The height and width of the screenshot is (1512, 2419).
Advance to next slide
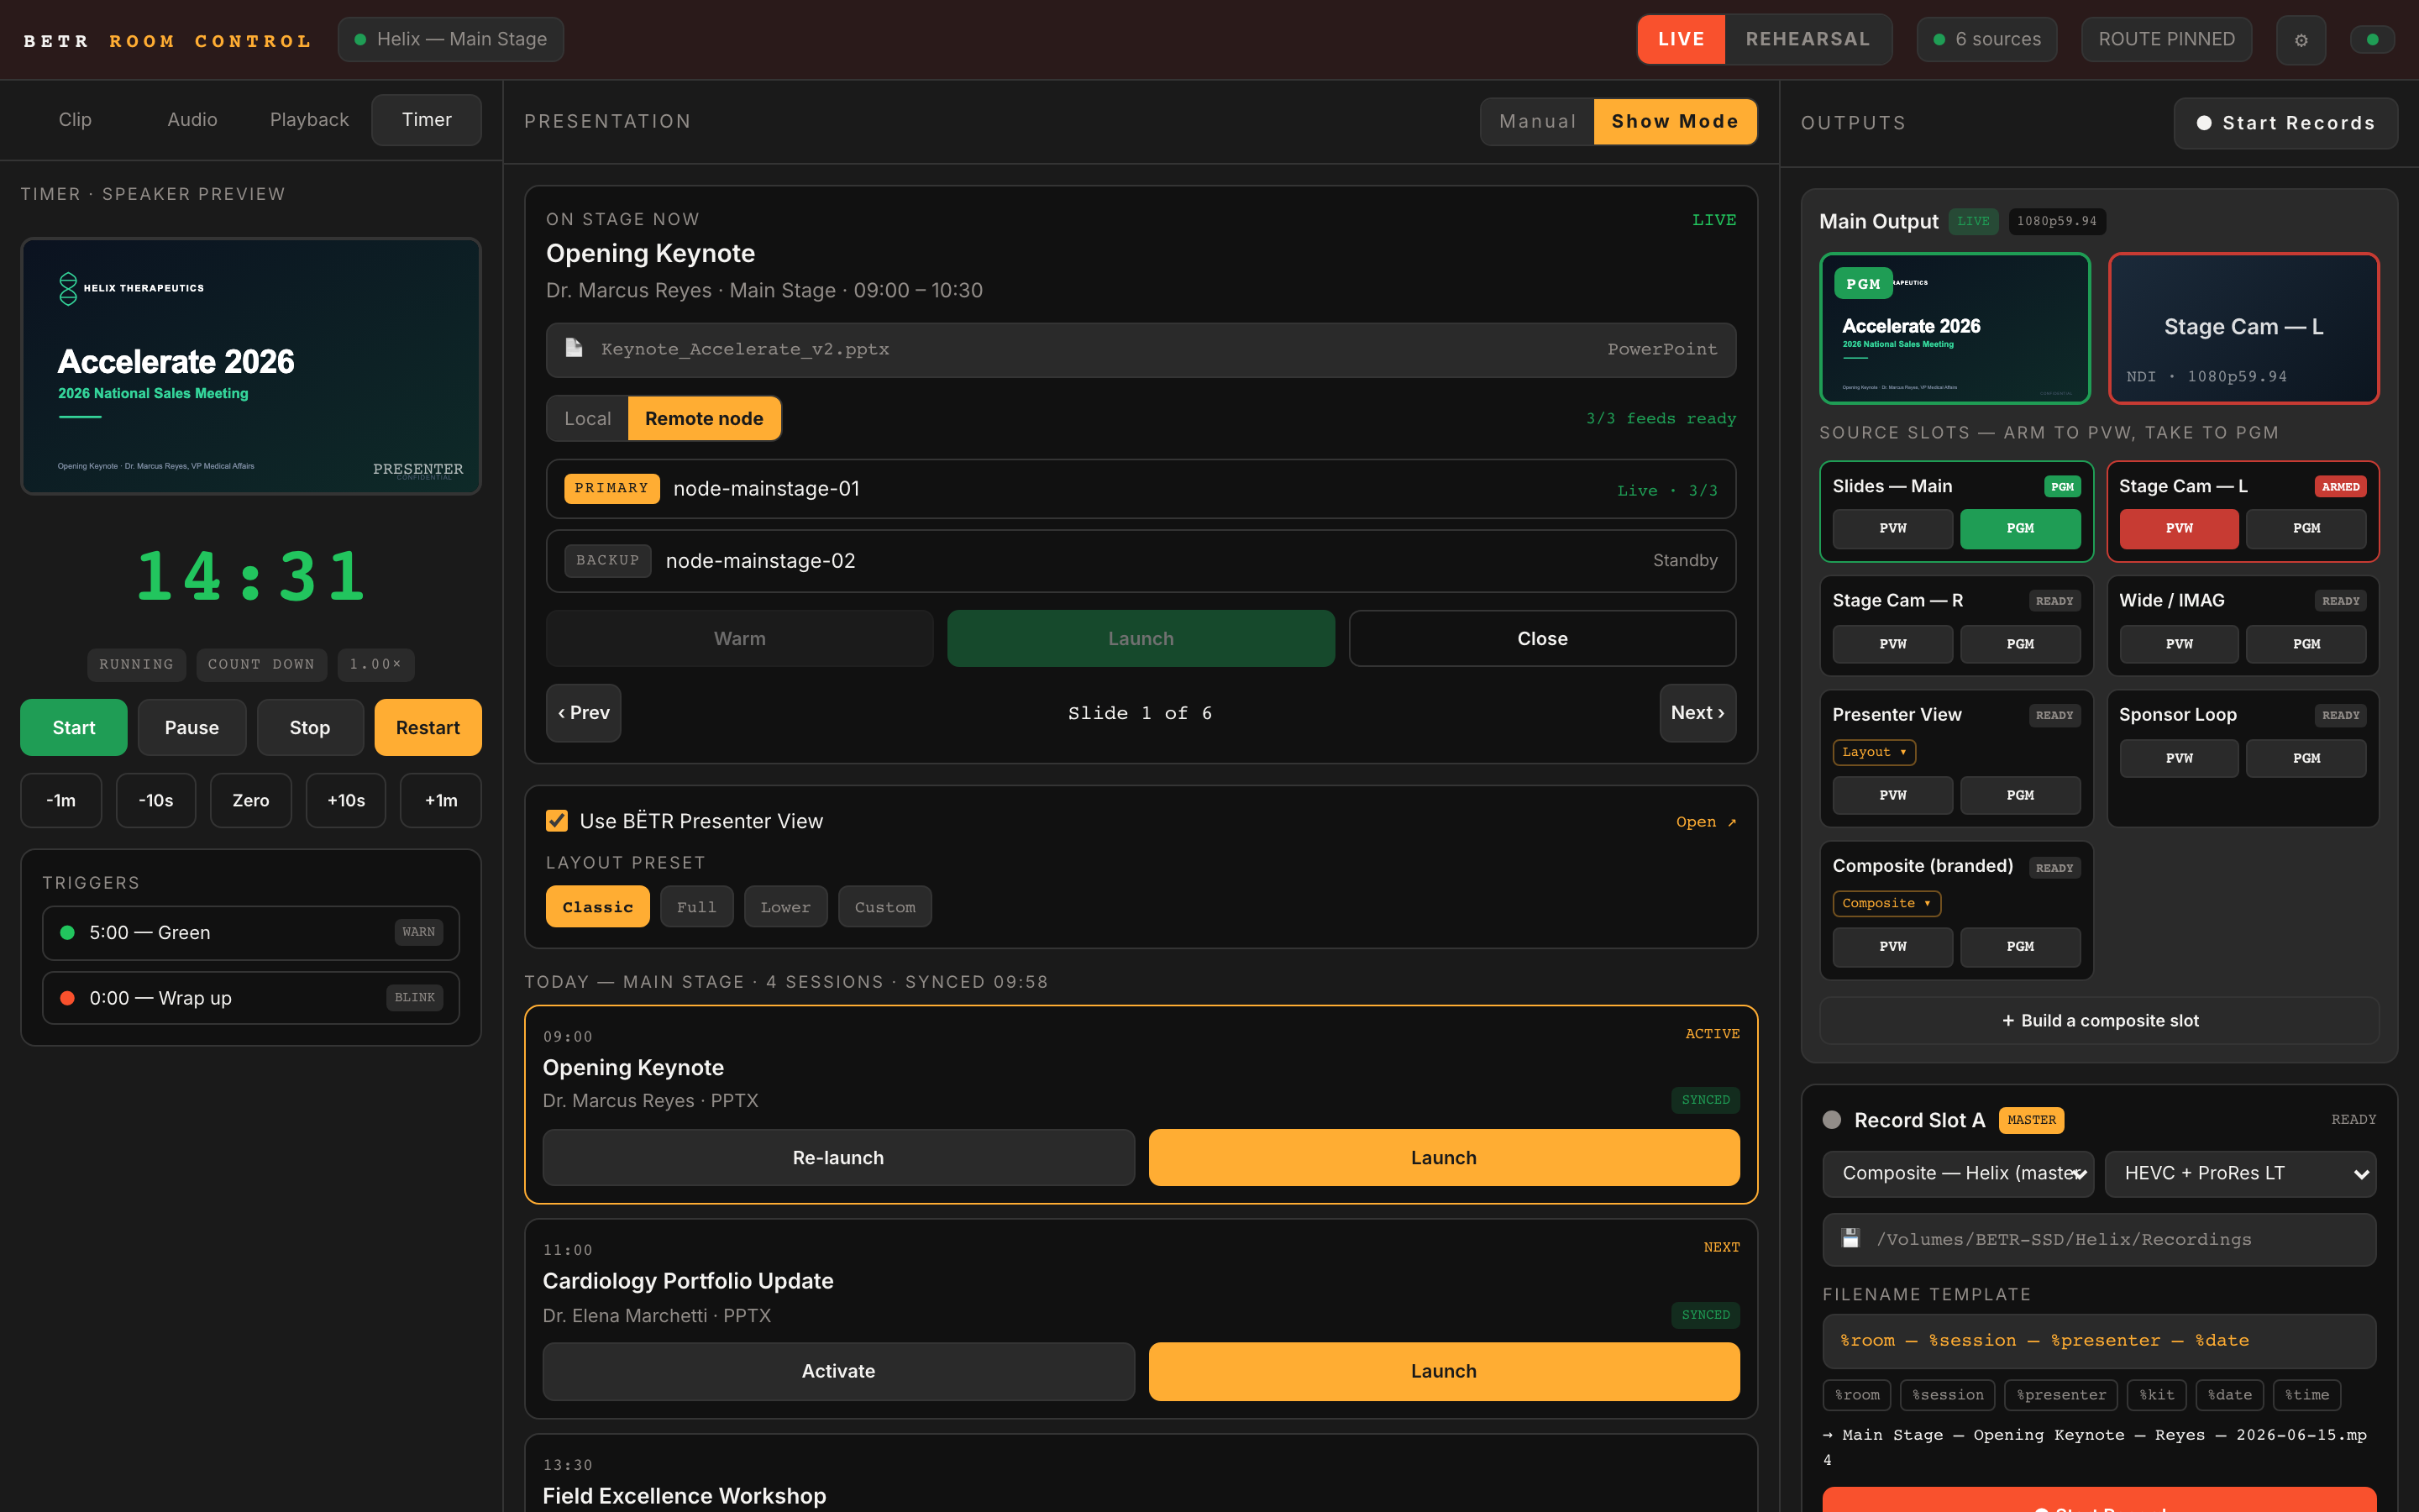1697,713
